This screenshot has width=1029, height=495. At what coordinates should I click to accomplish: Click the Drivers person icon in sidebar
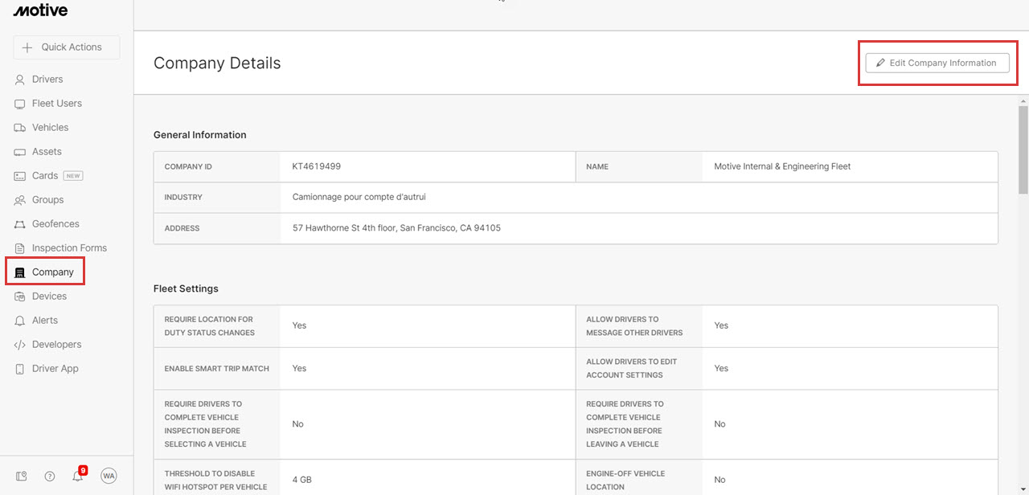pyautogui.click(x=20, y=80)
